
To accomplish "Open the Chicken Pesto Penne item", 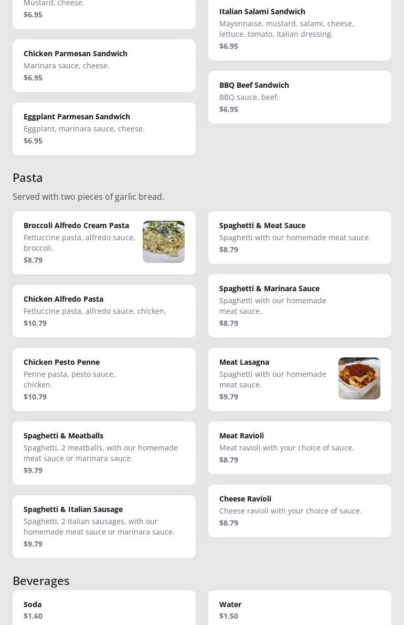I will [x=104, y=379].
